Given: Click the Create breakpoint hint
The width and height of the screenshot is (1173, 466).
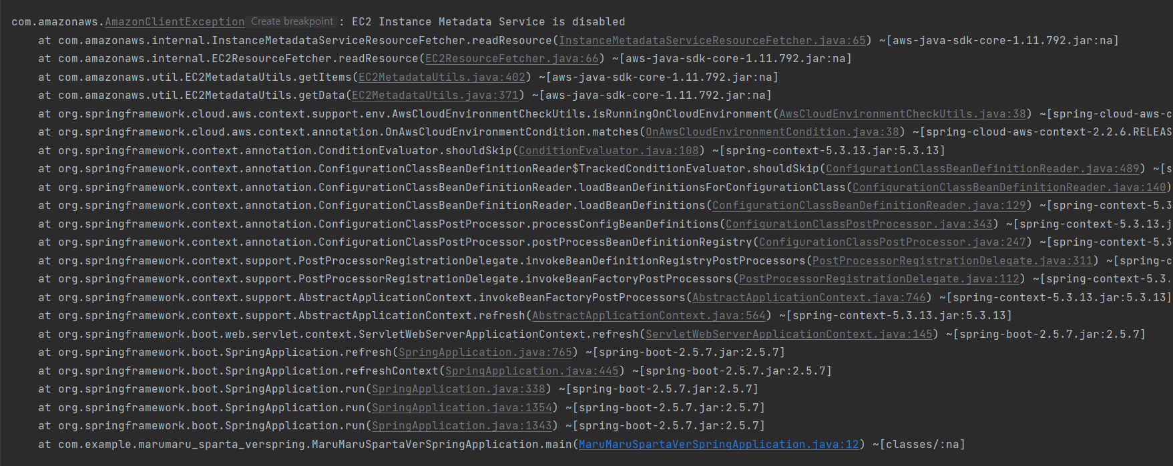Looking at the screenshot, I should tap(292, 21).
